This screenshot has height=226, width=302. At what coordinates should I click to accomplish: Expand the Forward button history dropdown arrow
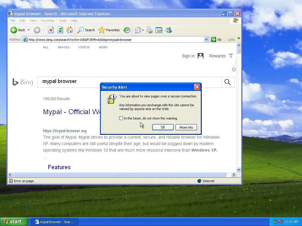(44, 30)
